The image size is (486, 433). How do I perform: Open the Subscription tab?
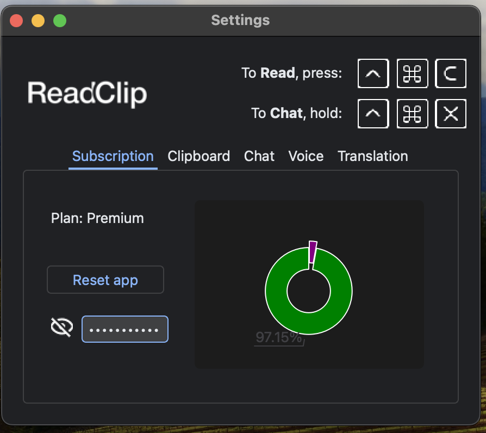113,156
